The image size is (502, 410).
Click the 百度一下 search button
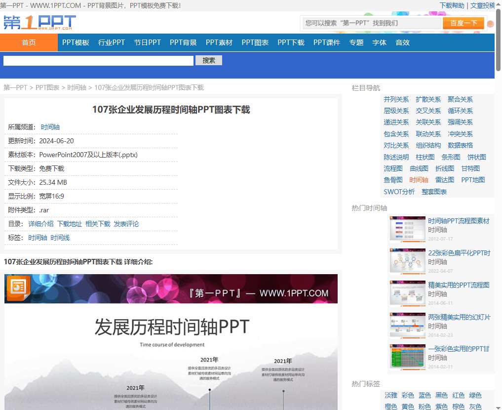tap(463, 23)
